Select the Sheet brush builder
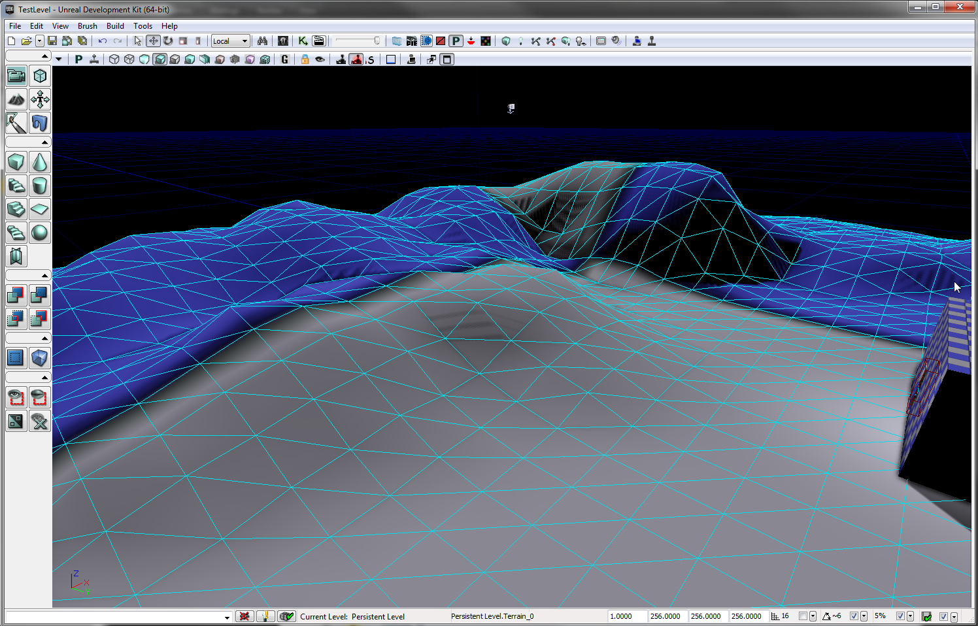Screen dimensions: 978x626 coord(40,209)
